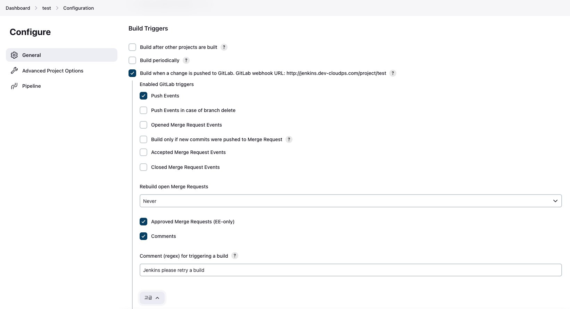This screenshot has height=309, width=570.
Task: Open help icon beside Build periodically
Action: click(186, 60)
